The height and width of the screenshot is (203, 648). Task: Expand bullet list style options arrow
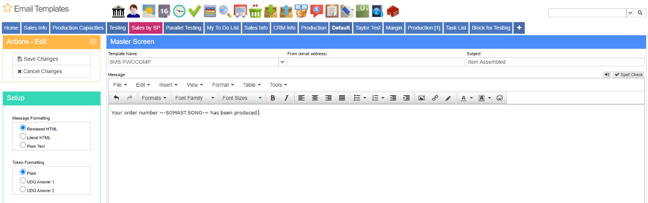tap(365, 98)
